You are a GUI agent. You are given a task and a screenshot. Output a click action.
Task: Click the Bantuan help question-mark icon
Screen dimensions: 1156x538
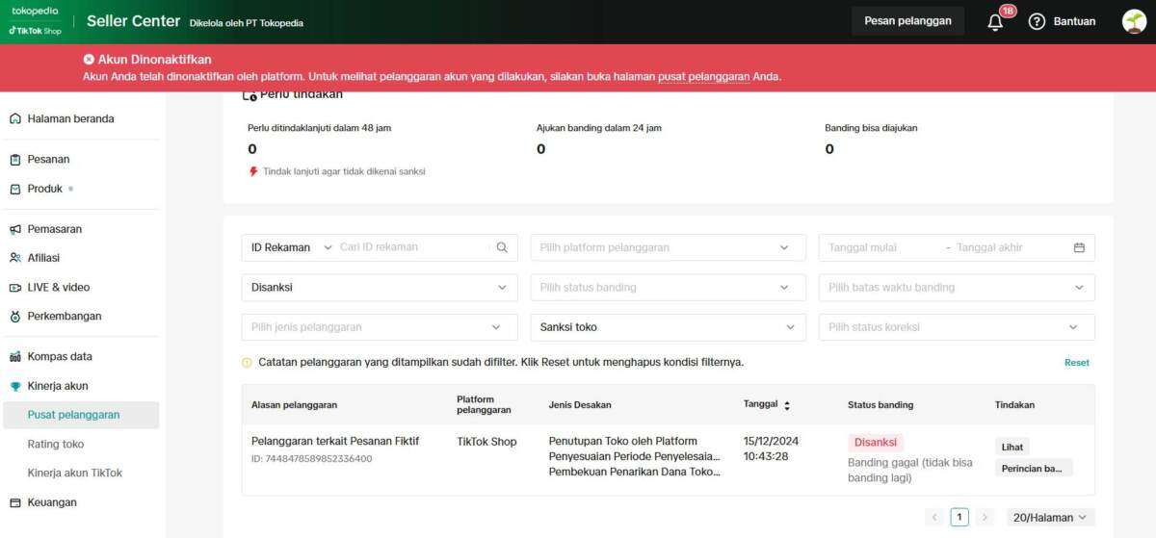click(1037, 21)
